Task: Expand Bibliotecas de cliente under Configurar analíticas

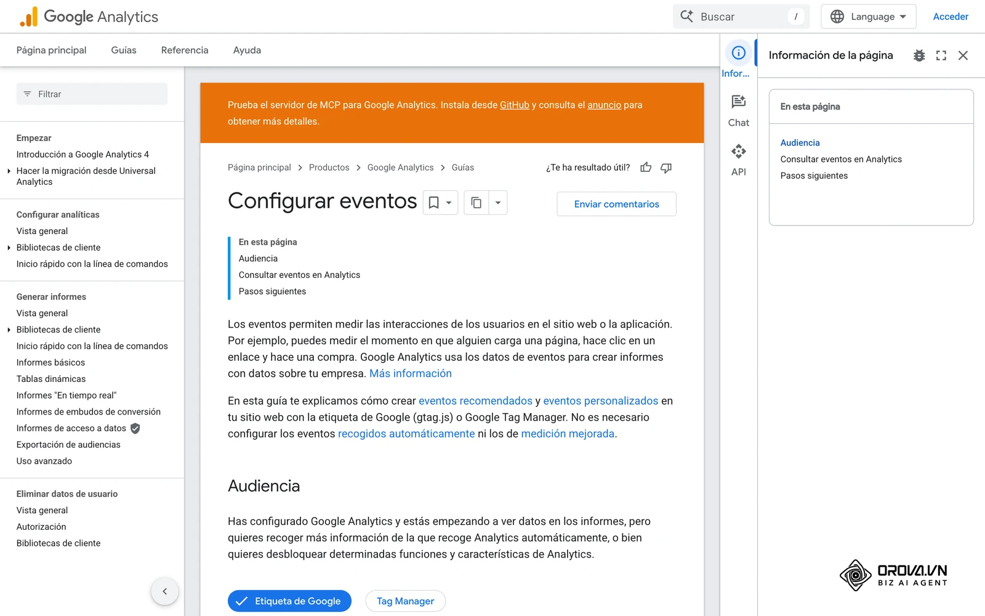Action: (x=9, y=248)
